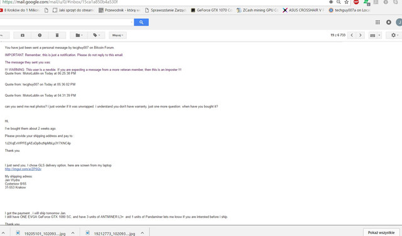
Task: Open bookmark ZCash mining GPU
Action: tap(258, 10)
